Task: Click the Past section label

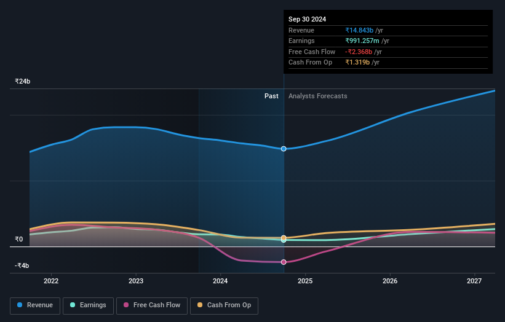Action: [x=271, y=96]
